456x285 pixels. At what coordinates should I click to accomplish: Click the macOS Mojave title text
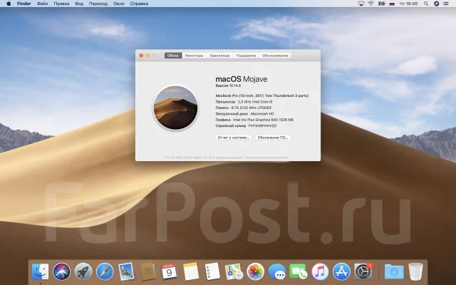click(x=242, y=79)
